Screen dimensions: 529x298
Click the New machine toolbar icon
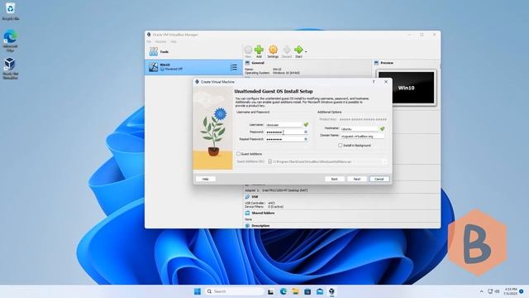point(248,50)
